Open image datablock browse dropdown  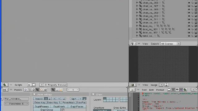(x=161, y=85)
